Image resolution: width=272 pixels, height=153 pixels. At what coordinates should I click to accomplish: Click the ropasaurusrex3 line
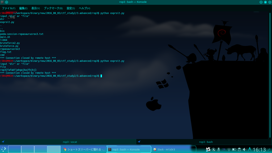point(10,49)
